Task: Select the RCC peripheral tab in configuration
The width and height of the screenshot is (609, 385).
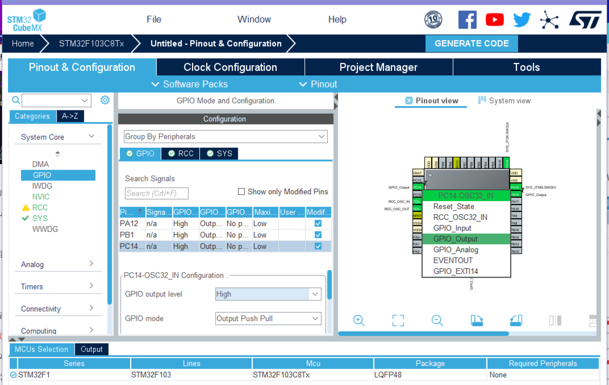Action: point(181,153)
